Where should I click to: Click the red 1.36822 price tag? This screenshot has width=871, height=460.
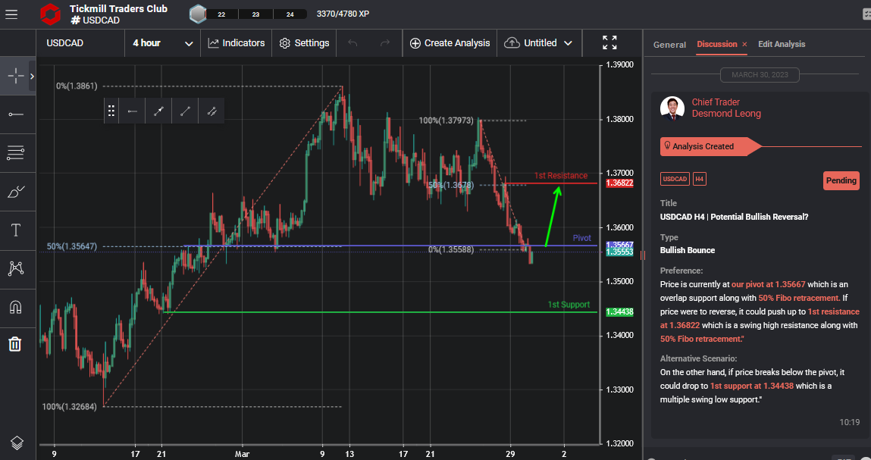click(619, 183)
